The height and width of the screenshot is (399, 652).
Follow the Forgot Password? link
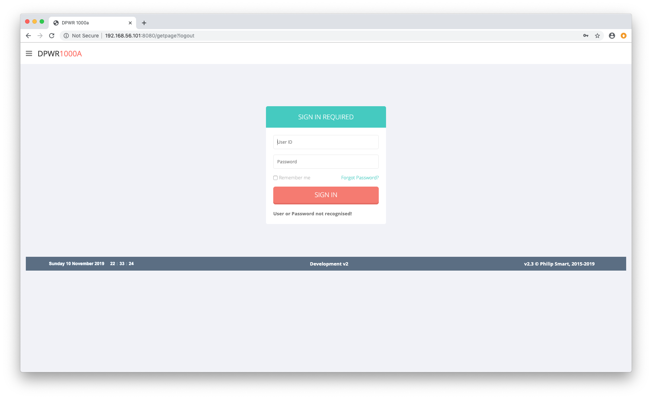click(x=360, y=178)
